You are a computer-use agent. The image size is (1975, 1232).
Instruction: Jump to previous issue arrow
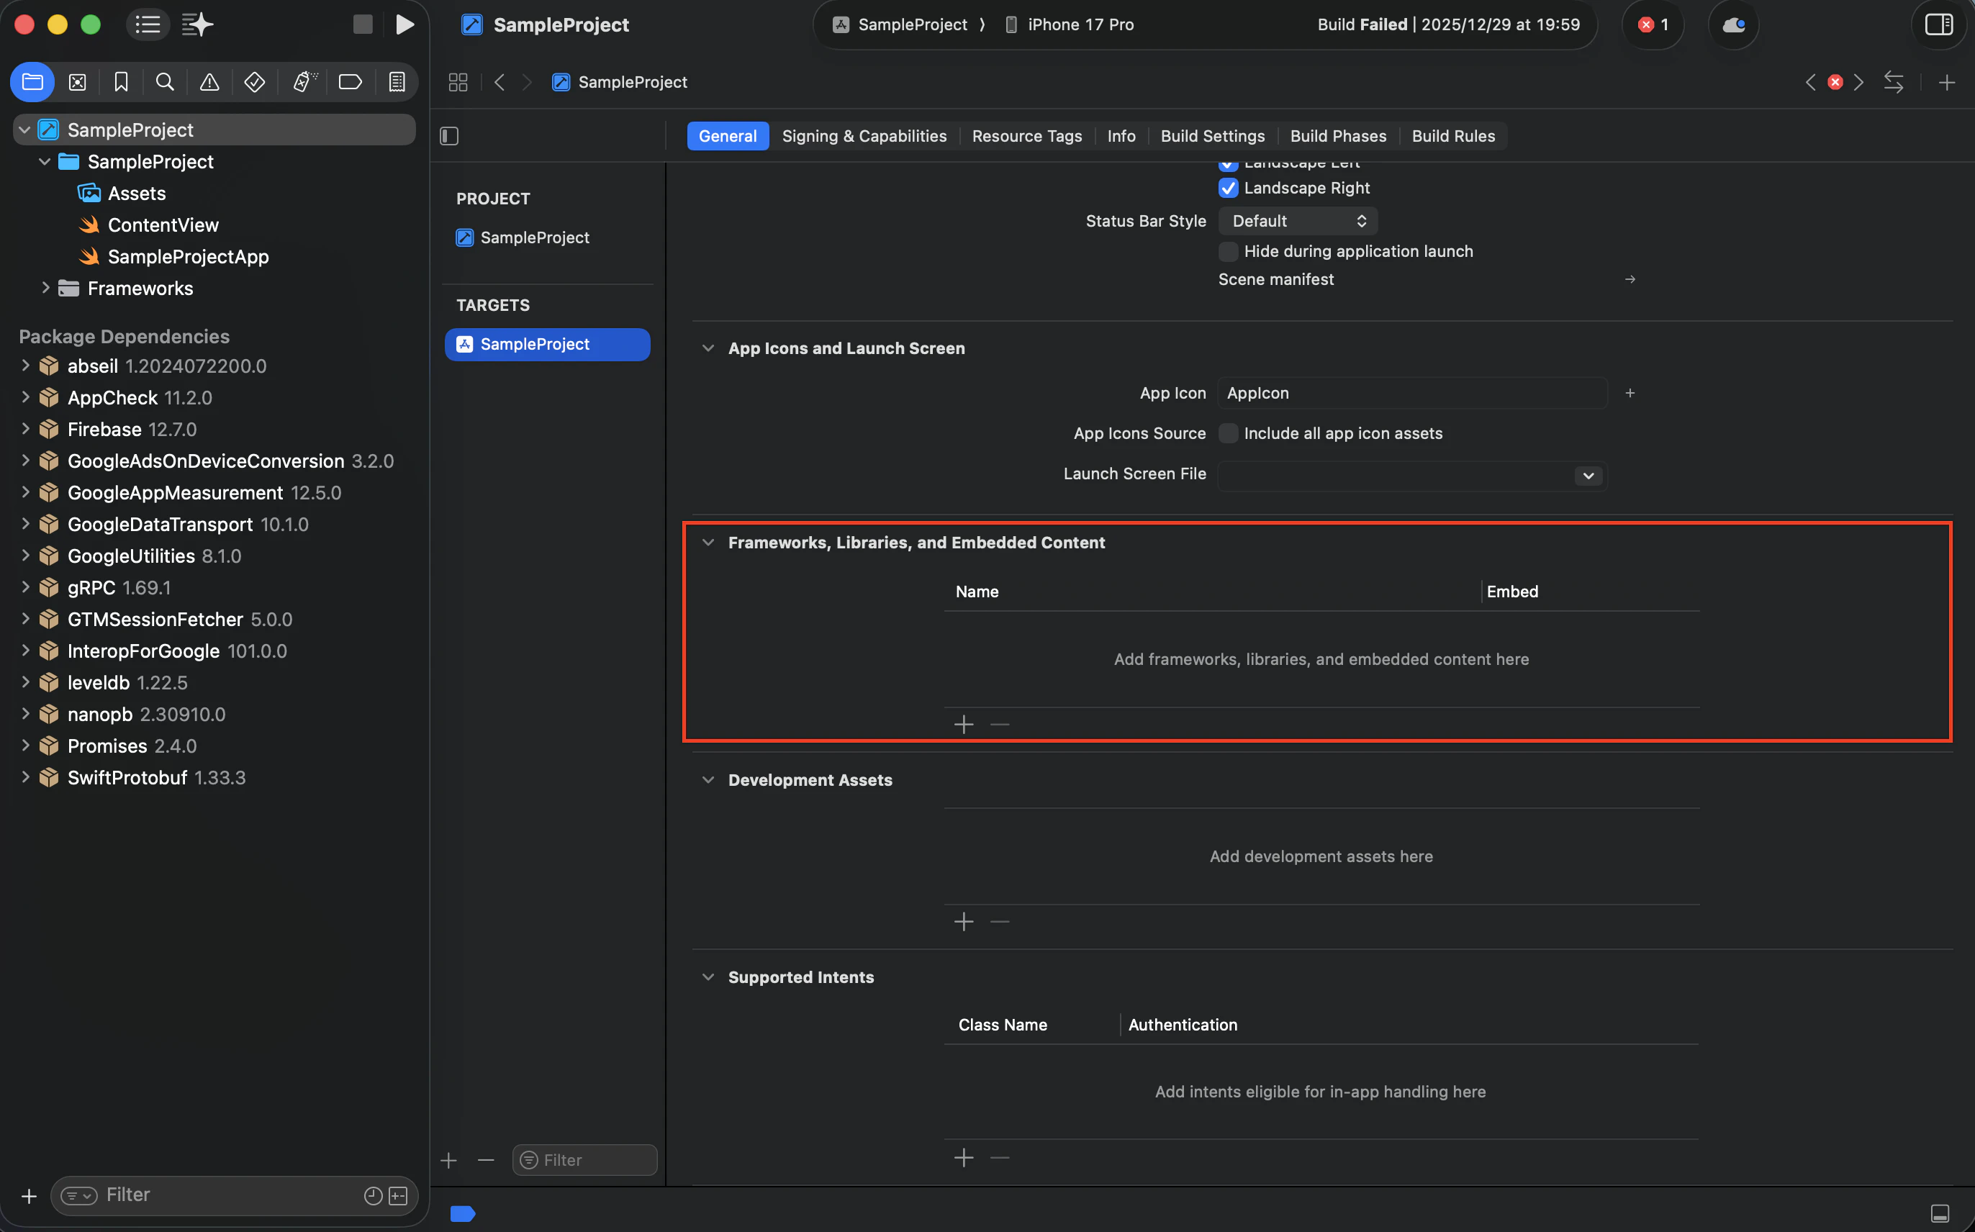(1810, 82)
